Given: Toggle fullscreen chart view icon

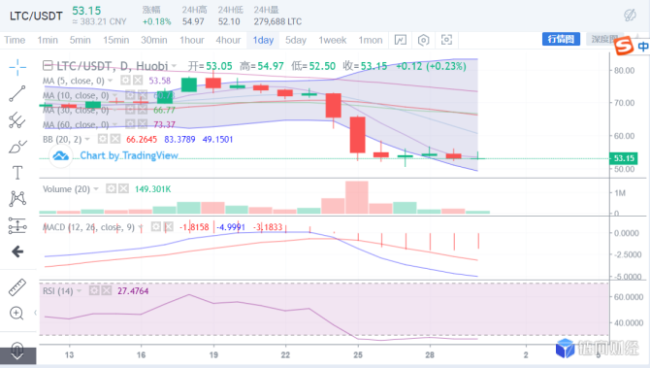Looking at the screenshot, I should [446, 40].
